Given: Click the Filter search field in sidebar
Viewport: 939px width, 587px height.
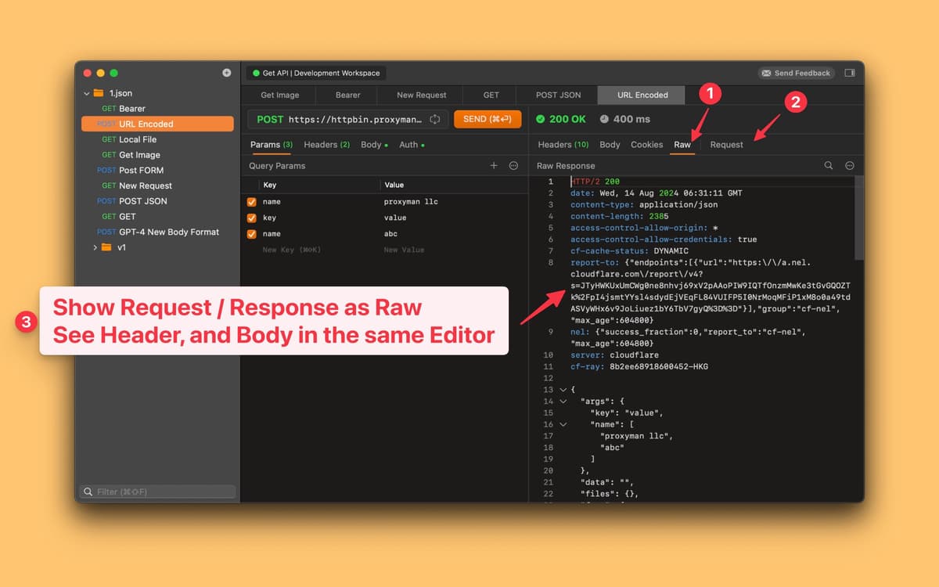Looking at the screenshot, I should point(159,492).
